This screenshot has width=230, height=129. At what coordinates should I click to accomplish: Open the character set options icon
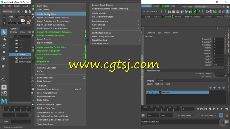(x=226, y=116)
